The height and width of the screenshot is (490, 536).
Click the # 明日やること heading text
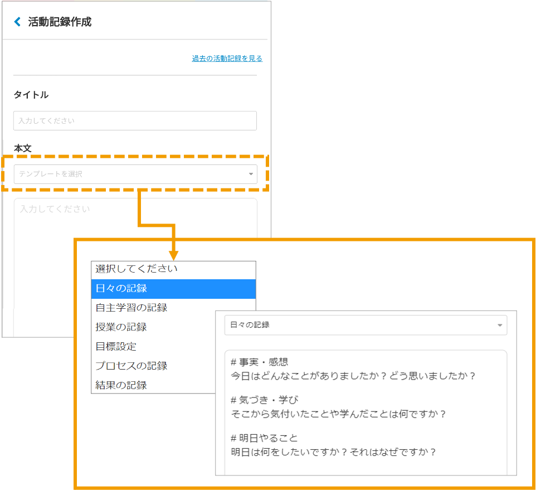264,438
